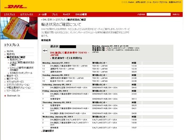Open MyDHL in the sidebar
The width and height of the screenshot is (189, 140).
click(10, 51)
